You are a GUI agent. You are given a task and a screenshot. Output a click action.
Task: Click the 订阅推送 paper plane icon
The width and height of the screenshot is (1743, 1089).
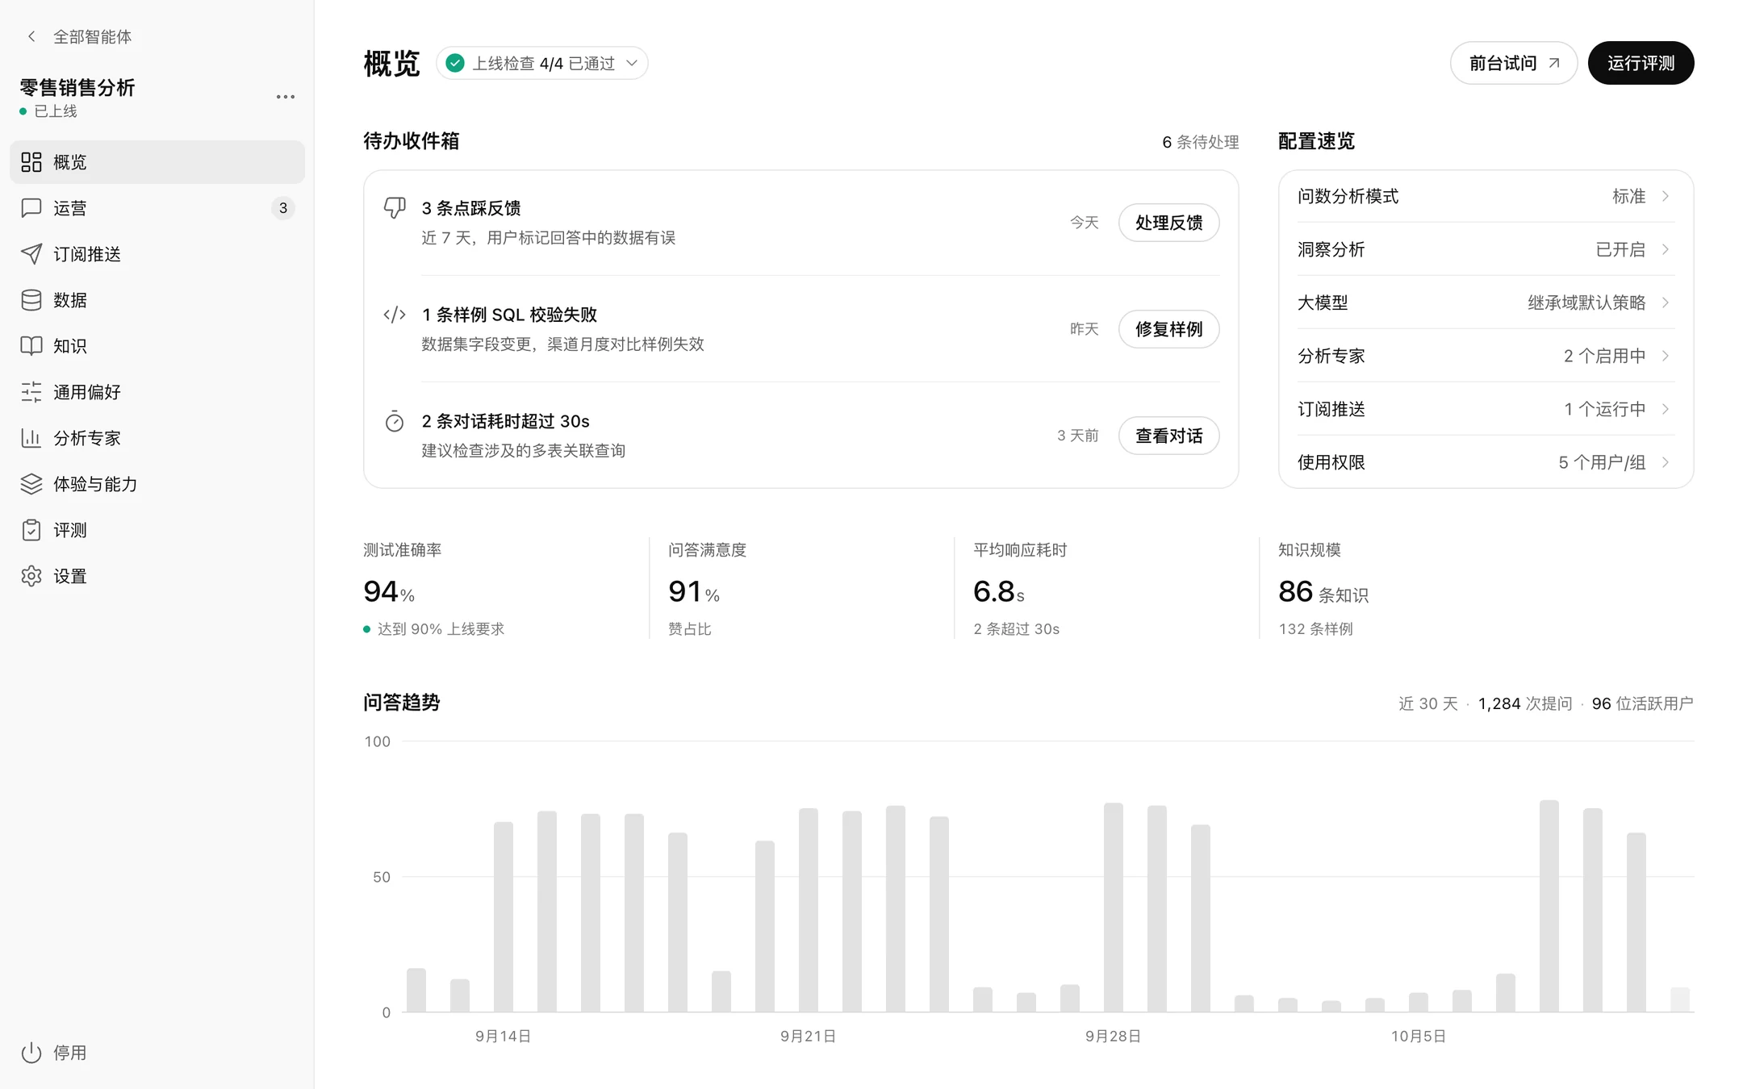click(31, 254)
